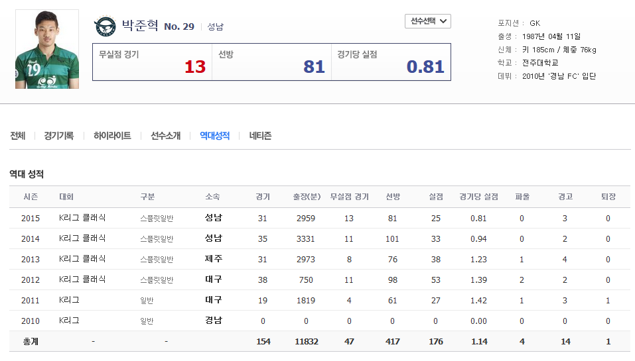Click the 전주대학교 school text

coord(540,63)
